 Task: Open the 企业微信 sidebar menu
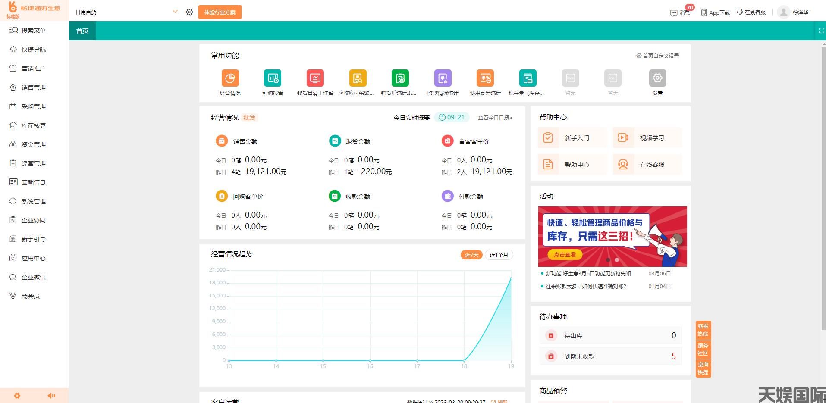pos(34,277)
